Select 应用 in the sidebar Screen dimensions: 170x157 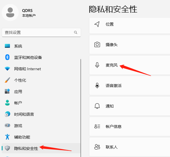coord(18,92)
